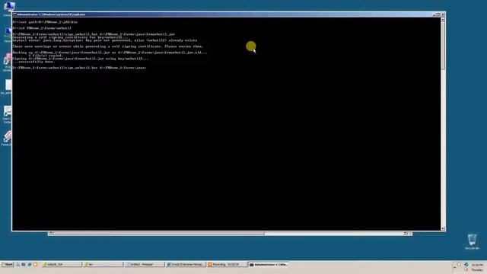Switch to the Untitled - Notepad taskbar button

pos(144,264)
